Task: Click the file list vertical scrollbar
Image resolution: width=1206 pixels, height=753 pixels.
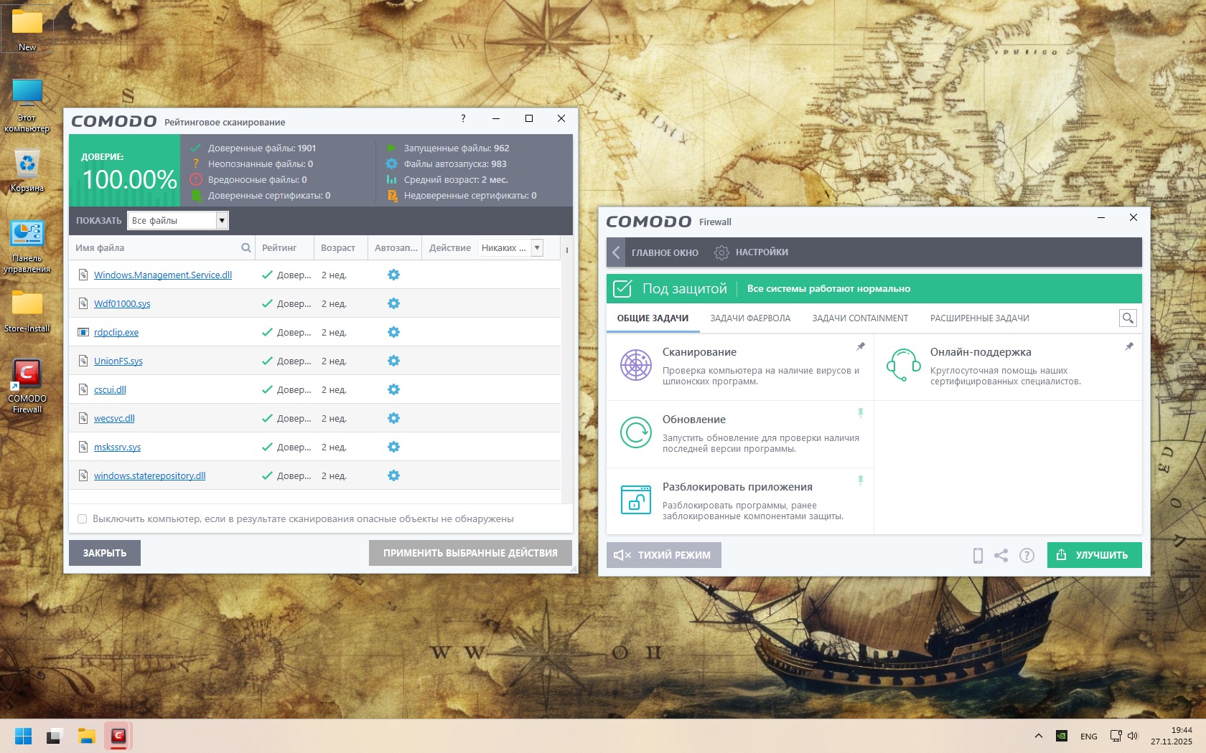Action: tap(567, 370)
